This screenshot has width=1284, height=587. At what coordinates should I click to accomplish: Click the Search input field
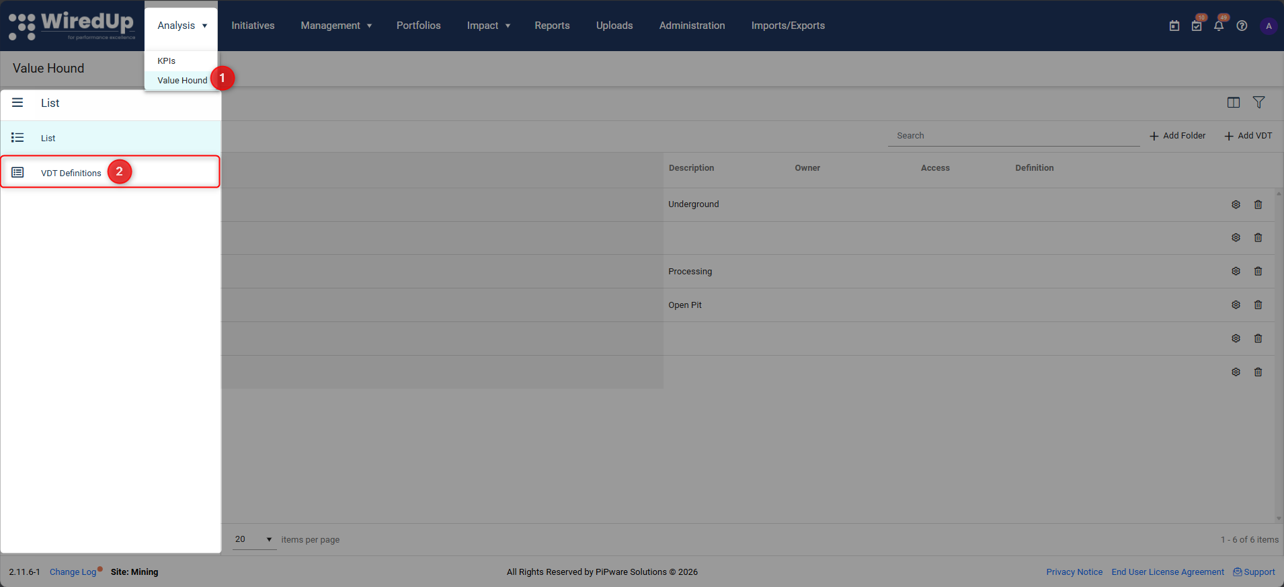1014,136
